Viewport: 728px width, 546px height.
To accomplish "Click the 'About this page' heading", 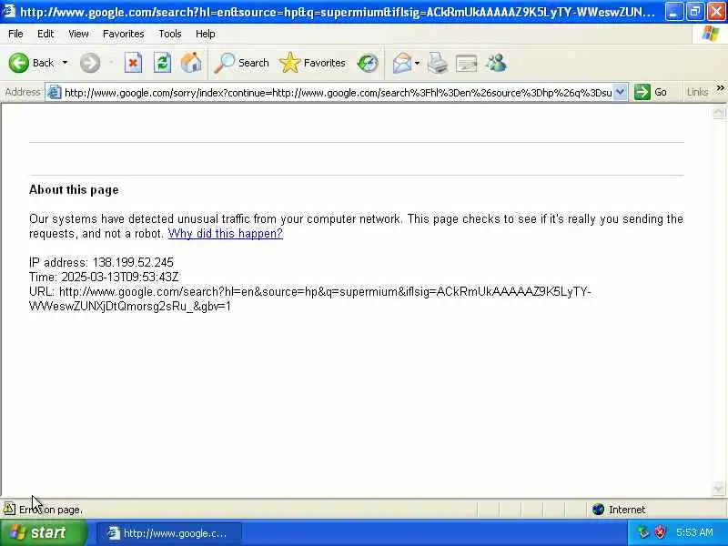I will [74, 189].
